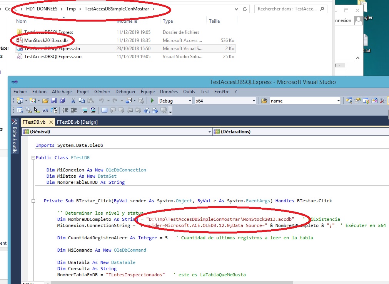
Task: Comment out the selected lines icon
Action: (x=85, y=110)
